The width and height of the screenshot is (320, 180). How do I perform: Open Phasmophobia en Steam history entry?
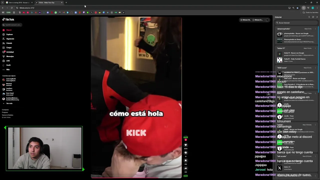296,40
